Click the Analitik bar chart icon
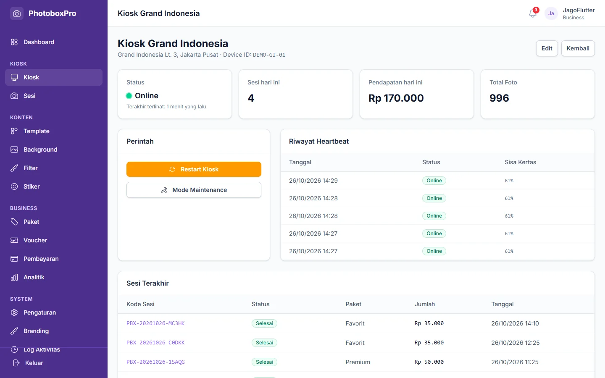 pos(14,277)
